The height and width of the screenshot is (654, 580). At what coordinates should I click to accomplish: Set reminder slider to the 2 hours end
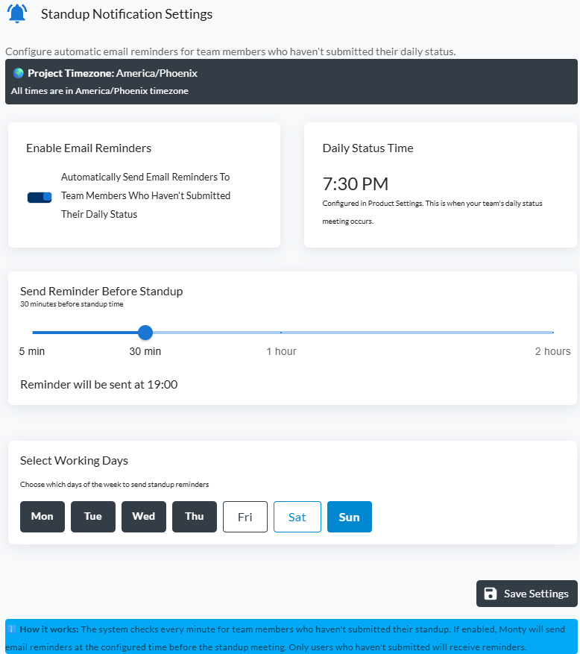(x=553, y=333)
